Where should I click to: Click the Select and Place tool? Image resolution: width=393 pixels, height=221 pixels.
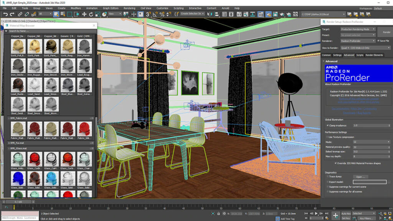[104, 14]
